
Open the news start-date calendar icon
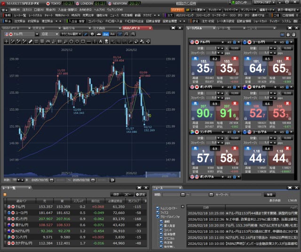point(183,195)
